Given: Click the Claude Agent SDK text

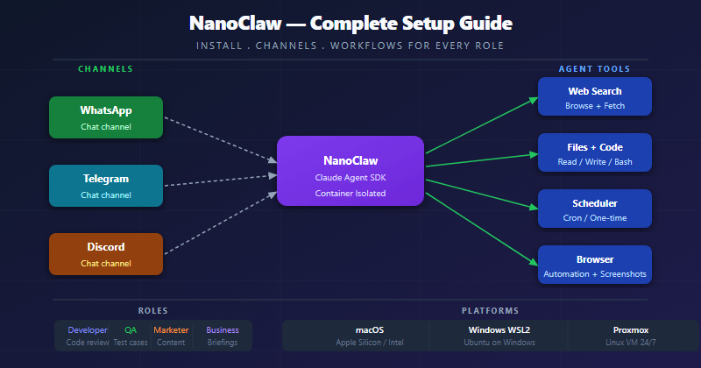Looking at the screenshot, I should (350, 178).
